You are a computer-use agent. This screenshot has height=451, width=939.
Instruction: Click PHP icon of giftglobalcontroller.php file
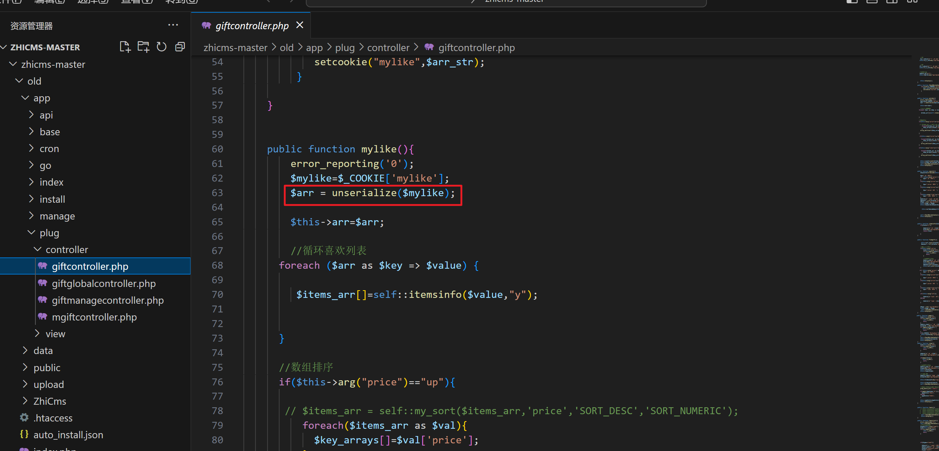pyautogui.click(x=43, y=283)
